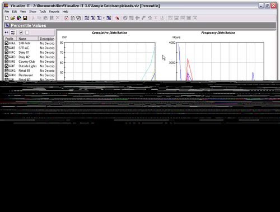Select the SFR-WH profile name
This screenshot has height=212, width=280.
24,43
